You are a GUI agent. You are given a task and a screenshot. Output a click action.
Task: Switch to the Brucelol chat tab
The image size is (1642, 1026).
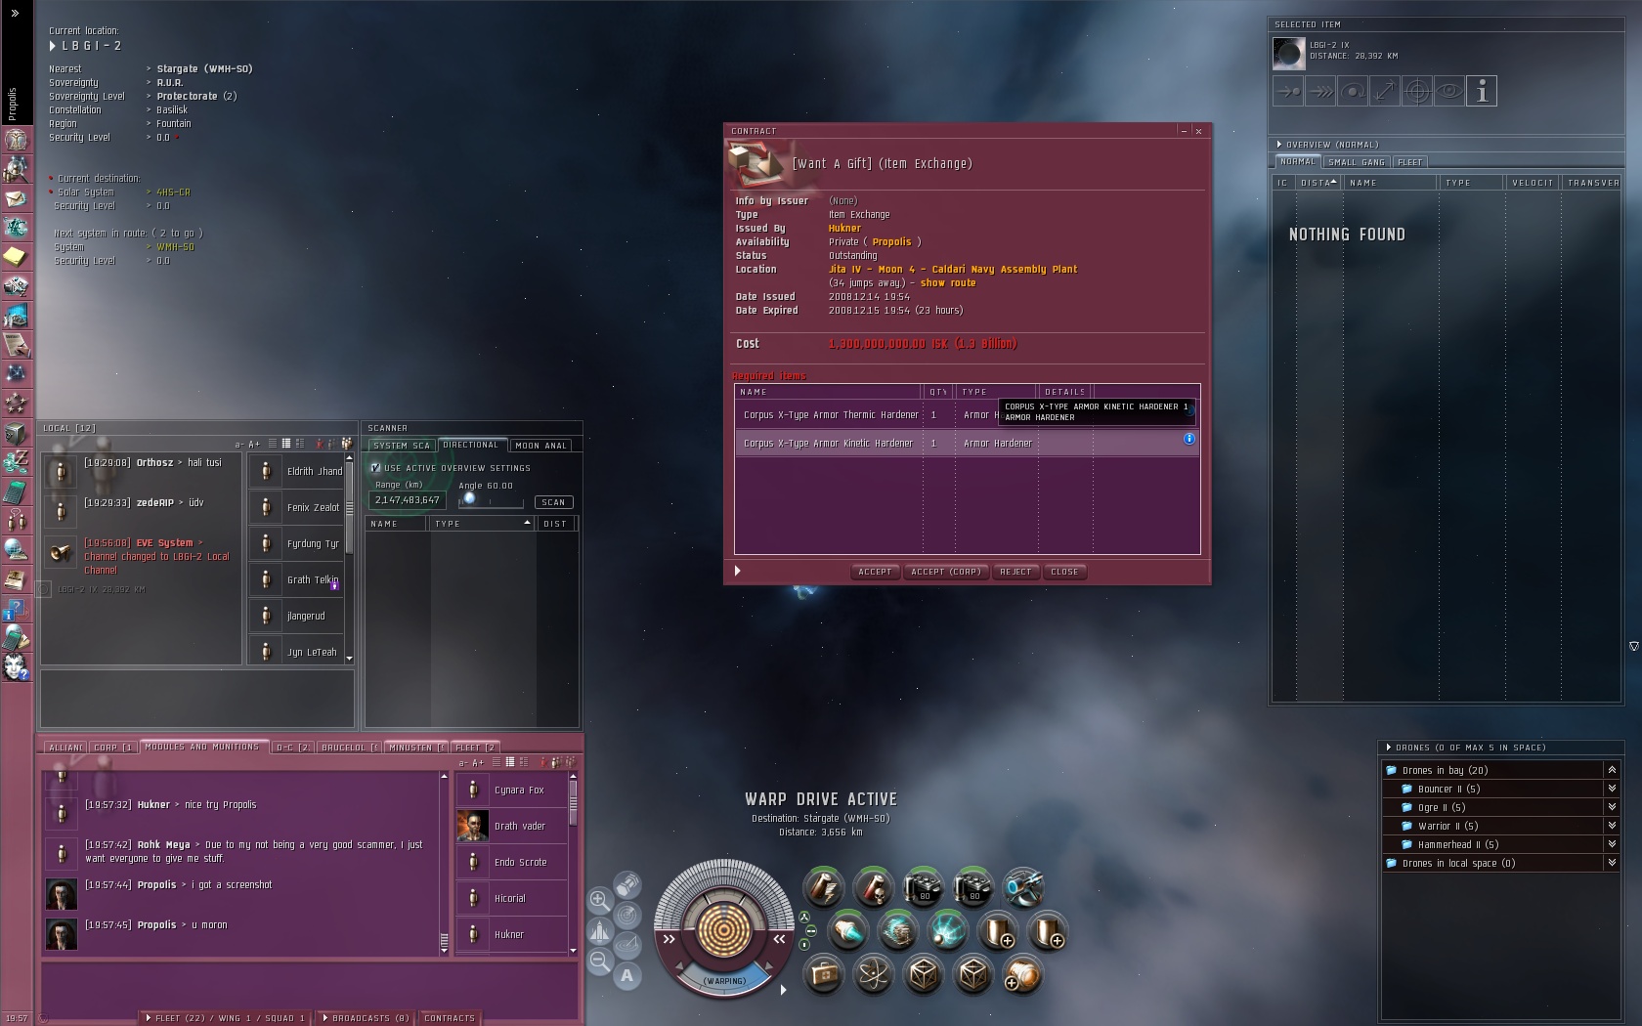pyautogui.click(x=350, y=748)
